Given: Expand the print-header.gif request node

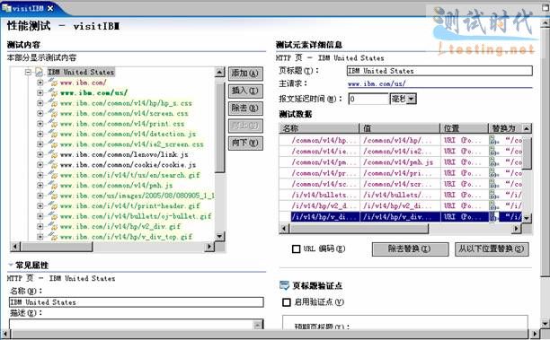Looking at the screenshot, I should tap(40, 206).
